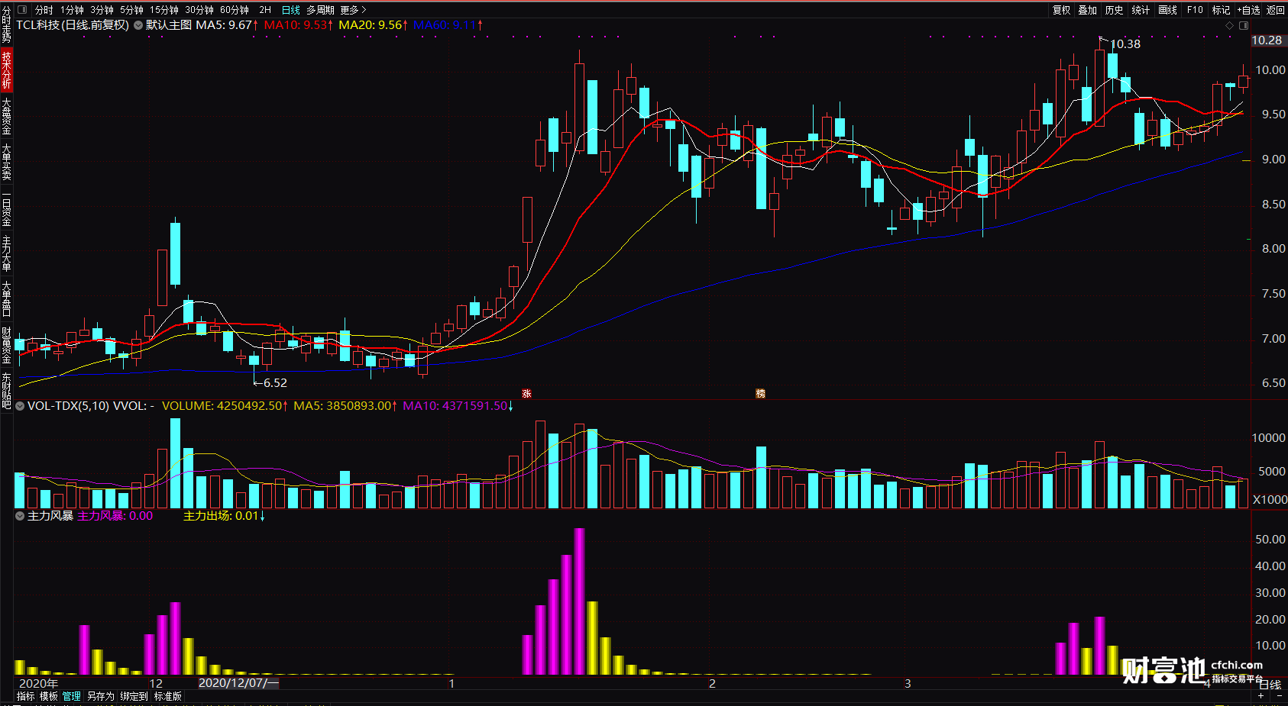The height and width of the screenshot is (706, 1288).
Task: Click the 榜 event marker
Action: pyautogui.click(x=760, y=394)
